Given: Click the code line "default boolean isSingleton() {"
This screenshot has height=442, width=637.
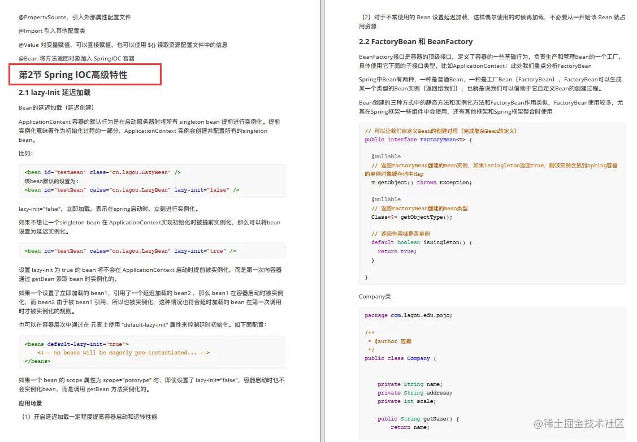Looking at the screenshot, I should (421, 242).
